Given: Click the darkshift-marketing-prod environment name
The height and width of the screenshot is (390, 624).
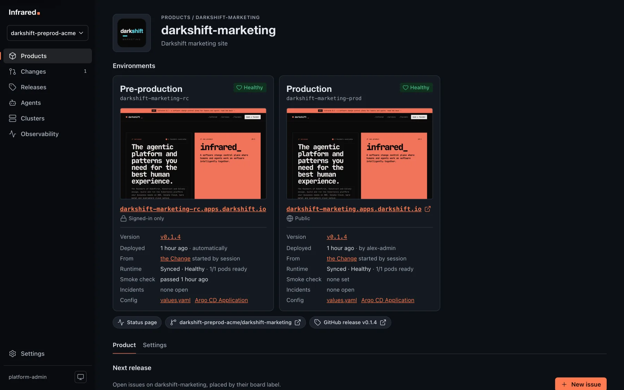Looking at the screenshot, I should click(x=324, y=98).
